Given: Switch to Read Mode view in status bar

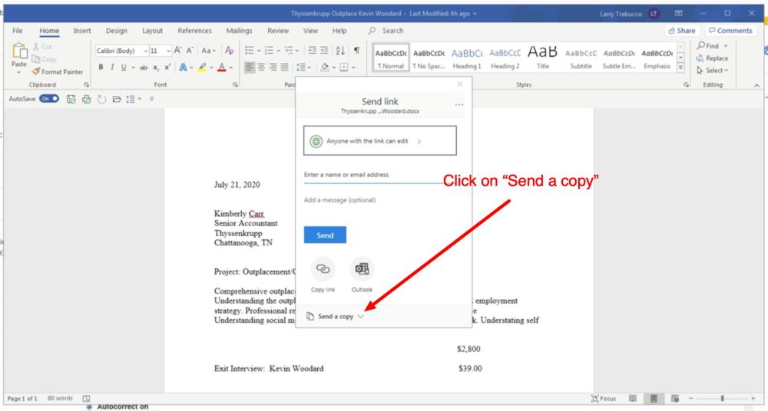Looking at the screenshot, I should [632, 398].
